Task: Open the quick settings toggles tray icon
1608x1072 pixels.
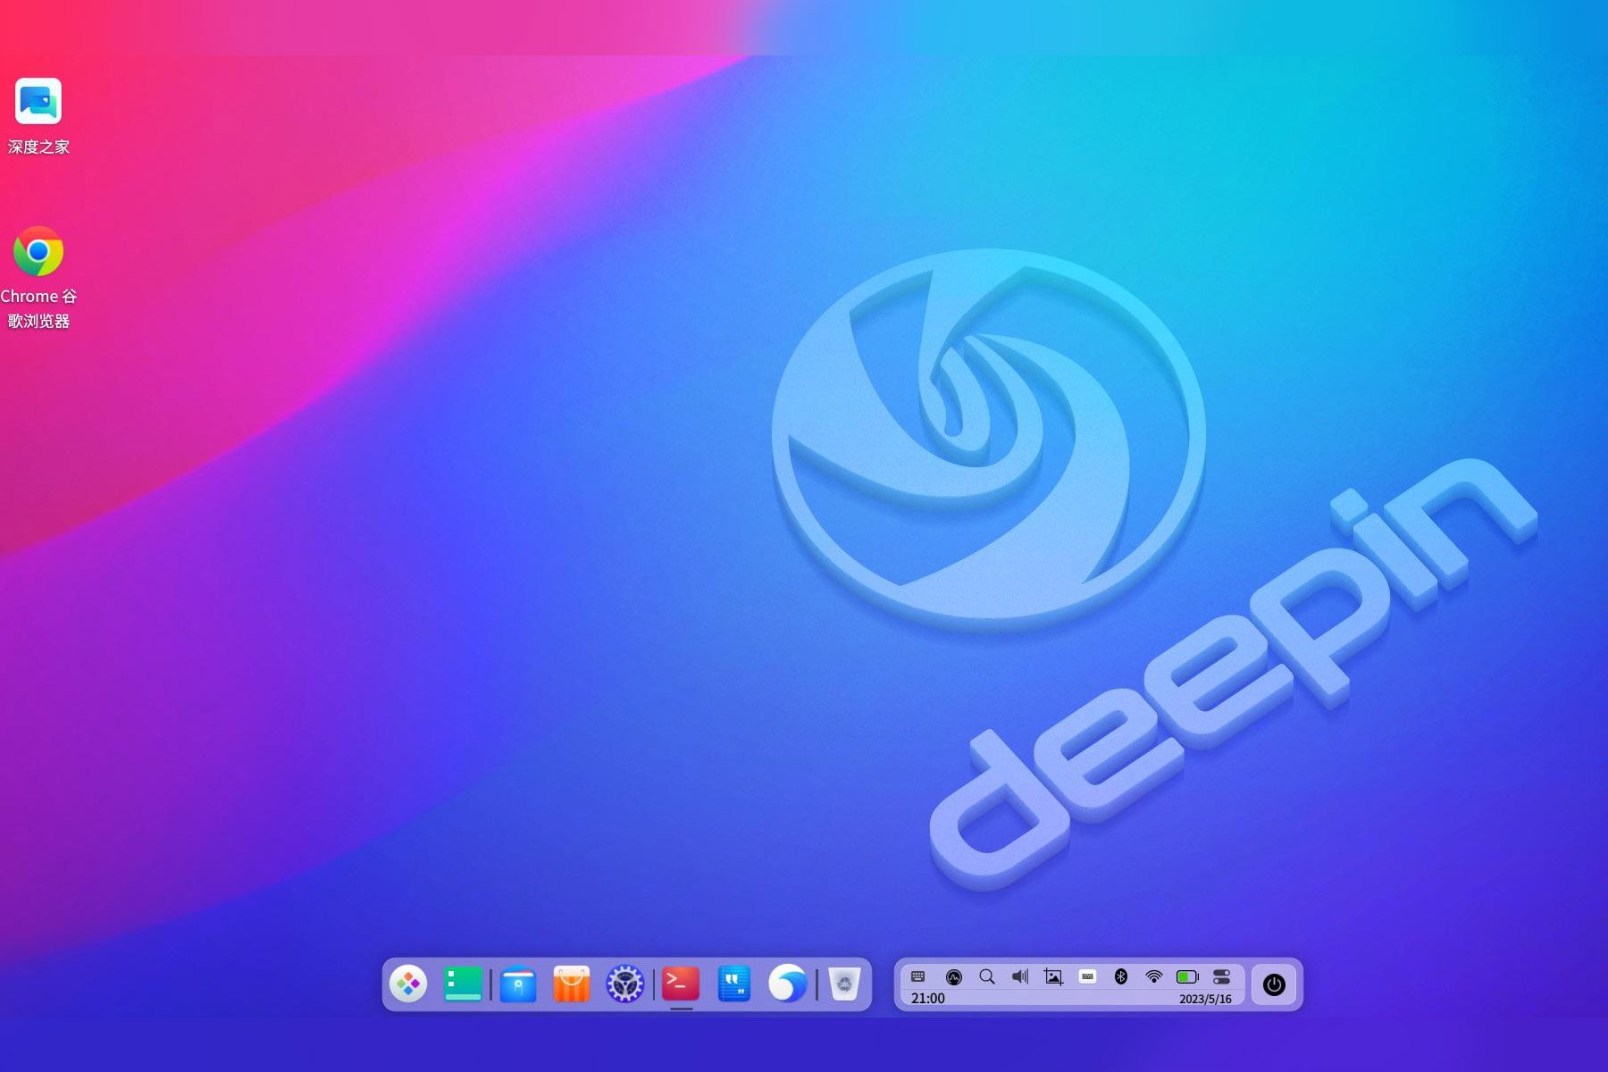Action: pos(1222,977)
